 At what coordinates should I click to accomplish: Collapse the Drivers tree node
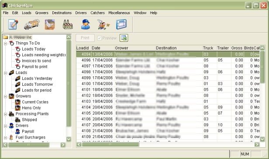(6, 126)
